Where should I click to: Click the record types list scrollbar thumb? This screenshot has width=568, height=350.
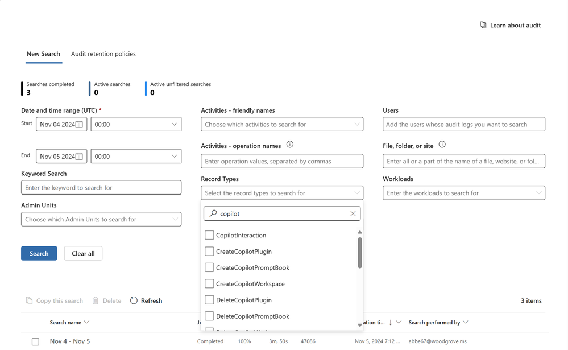point(360,253)
